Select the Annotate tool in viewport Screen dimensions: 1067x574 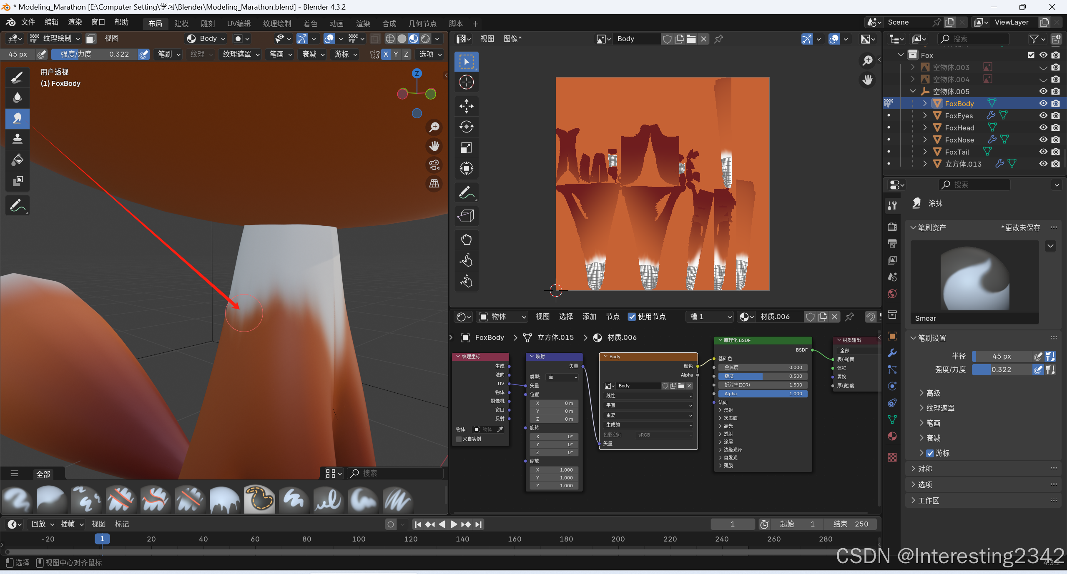pos(17,205)
